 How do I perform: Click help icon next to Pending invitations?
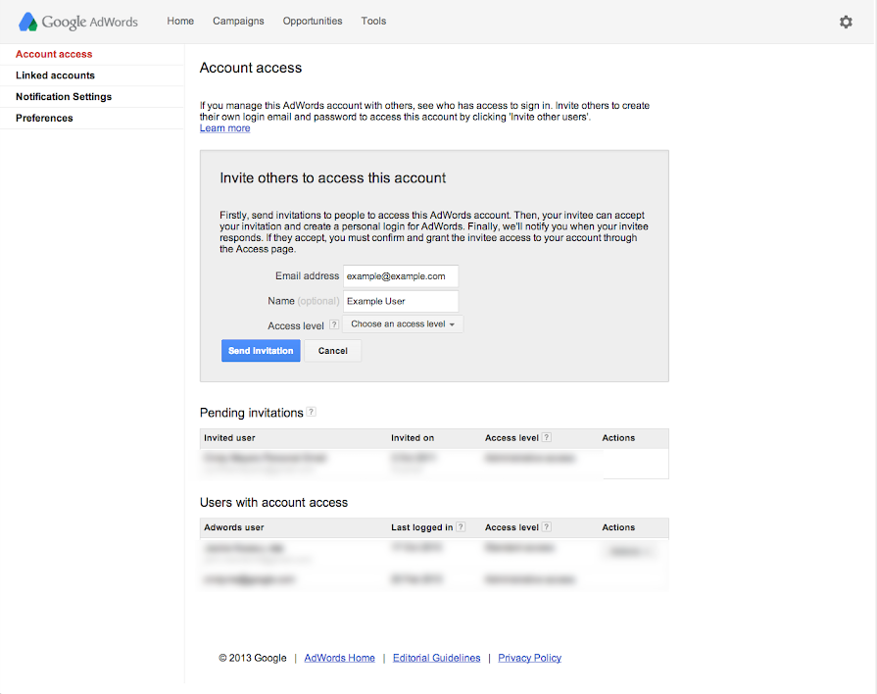coord(311,413)
